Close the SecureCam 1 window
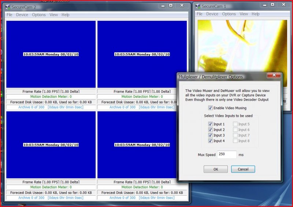293x207 pixels. (x=283, y=5)
